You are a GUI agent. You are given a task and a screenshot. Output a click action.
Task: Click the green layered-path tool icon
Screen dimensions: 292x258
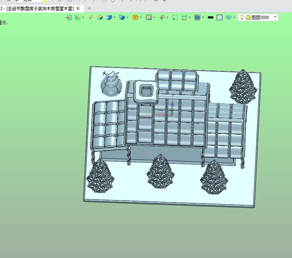tap(77, 18)
